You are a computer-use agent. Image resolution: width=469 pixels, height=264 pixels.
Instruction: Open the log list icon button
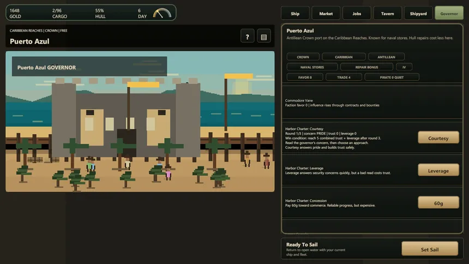(264, 37)
